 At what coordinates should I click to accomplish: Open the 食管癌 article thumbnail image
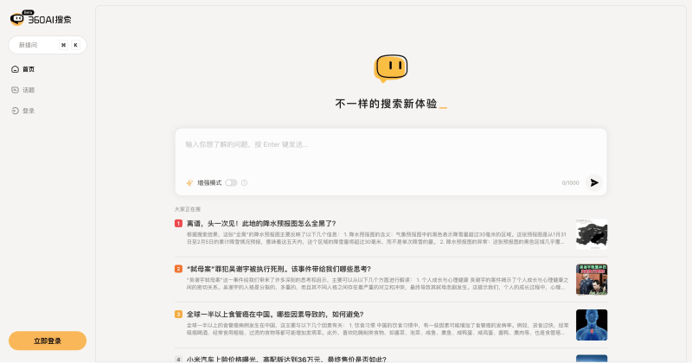[591, 325]
